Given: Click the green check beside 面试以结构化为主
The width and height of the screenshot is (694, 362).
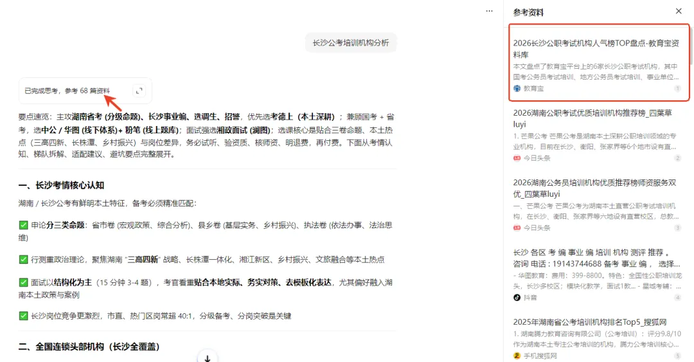Looking at the screenshot, I should tap(24, 282).
